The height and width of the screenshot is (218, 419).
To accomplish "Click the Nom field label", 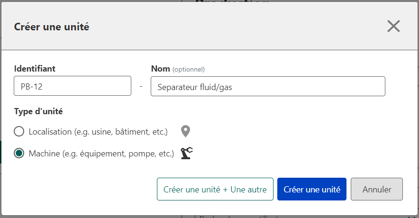I will pyautogui.click(x=160, y=69).
